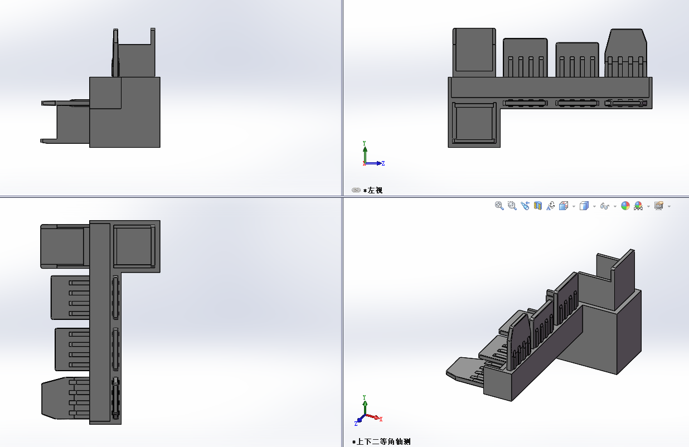Click the Apply Scene icon
The width and height of the screenshot is (689, 447).
pos(638,206)
